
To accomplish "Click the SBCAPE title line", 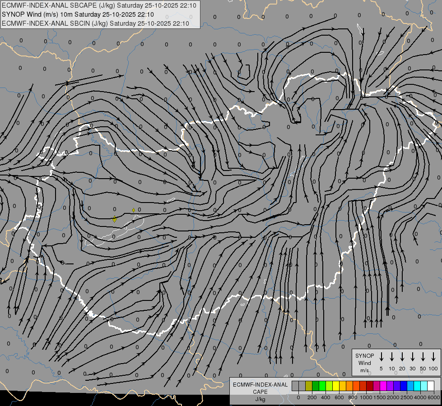I will point(99,5).
